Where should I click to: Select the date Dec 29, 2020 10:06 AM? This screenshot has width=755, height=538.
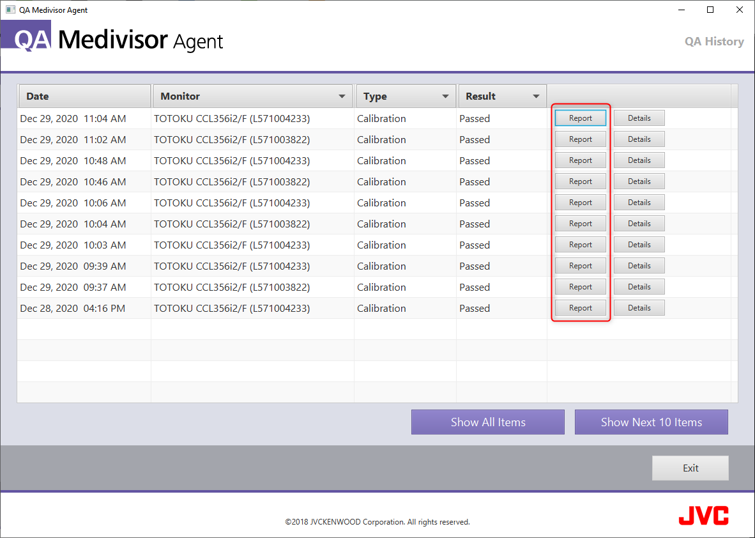[x=73, y=203]
